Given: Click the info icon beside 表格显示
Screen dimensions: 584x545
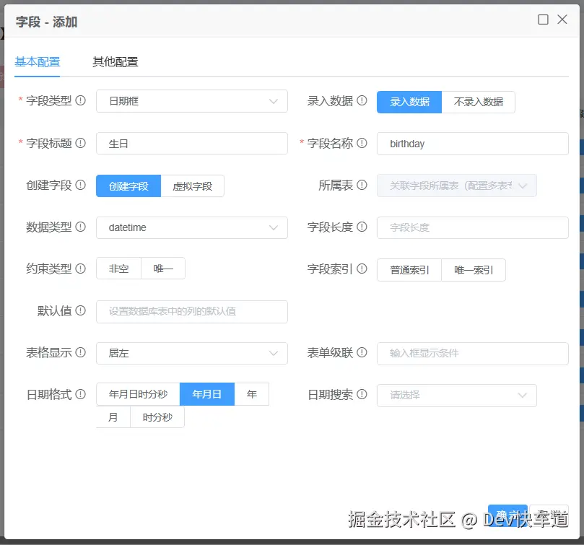Looking at the screenshot, I should (x=80, y=352).
